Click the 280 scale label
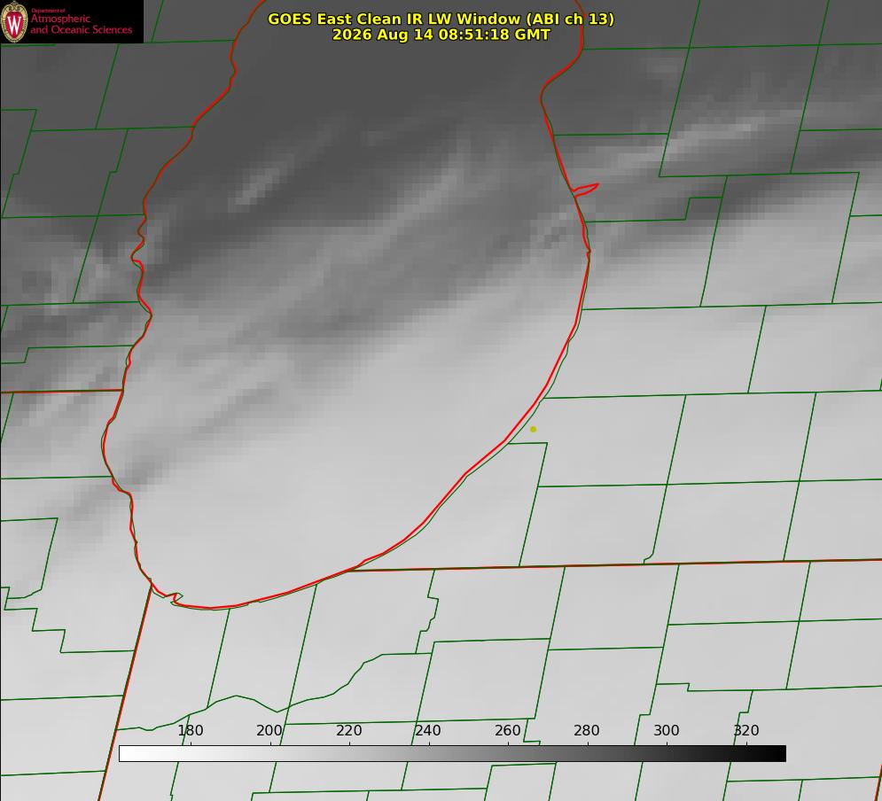Viewport: 882px width, 801px height. [x=587, y=730]
